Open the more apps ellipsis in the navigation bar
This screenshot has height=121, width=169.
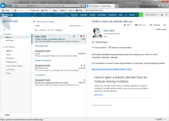(126, 15)
